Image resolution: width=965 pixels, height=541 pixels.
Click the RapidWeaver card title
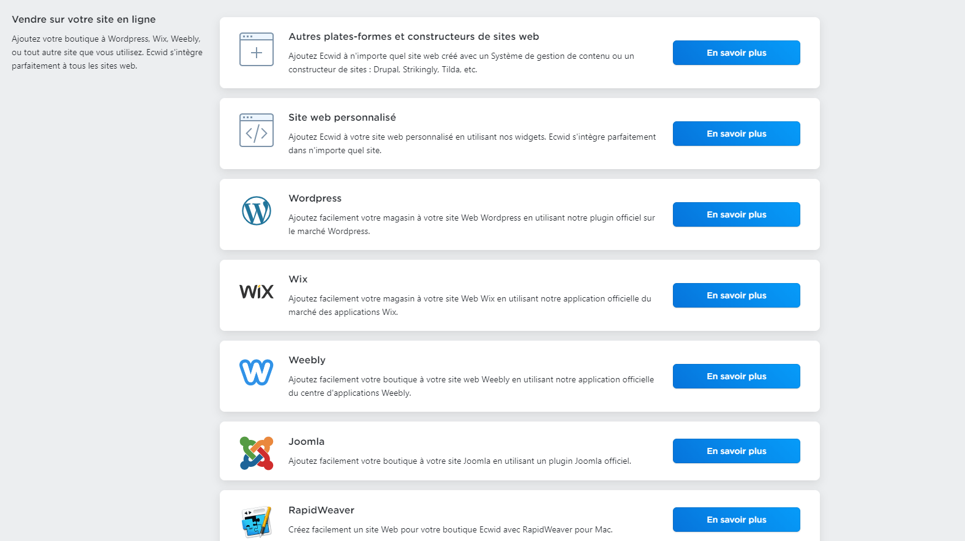tap(321, 510)
